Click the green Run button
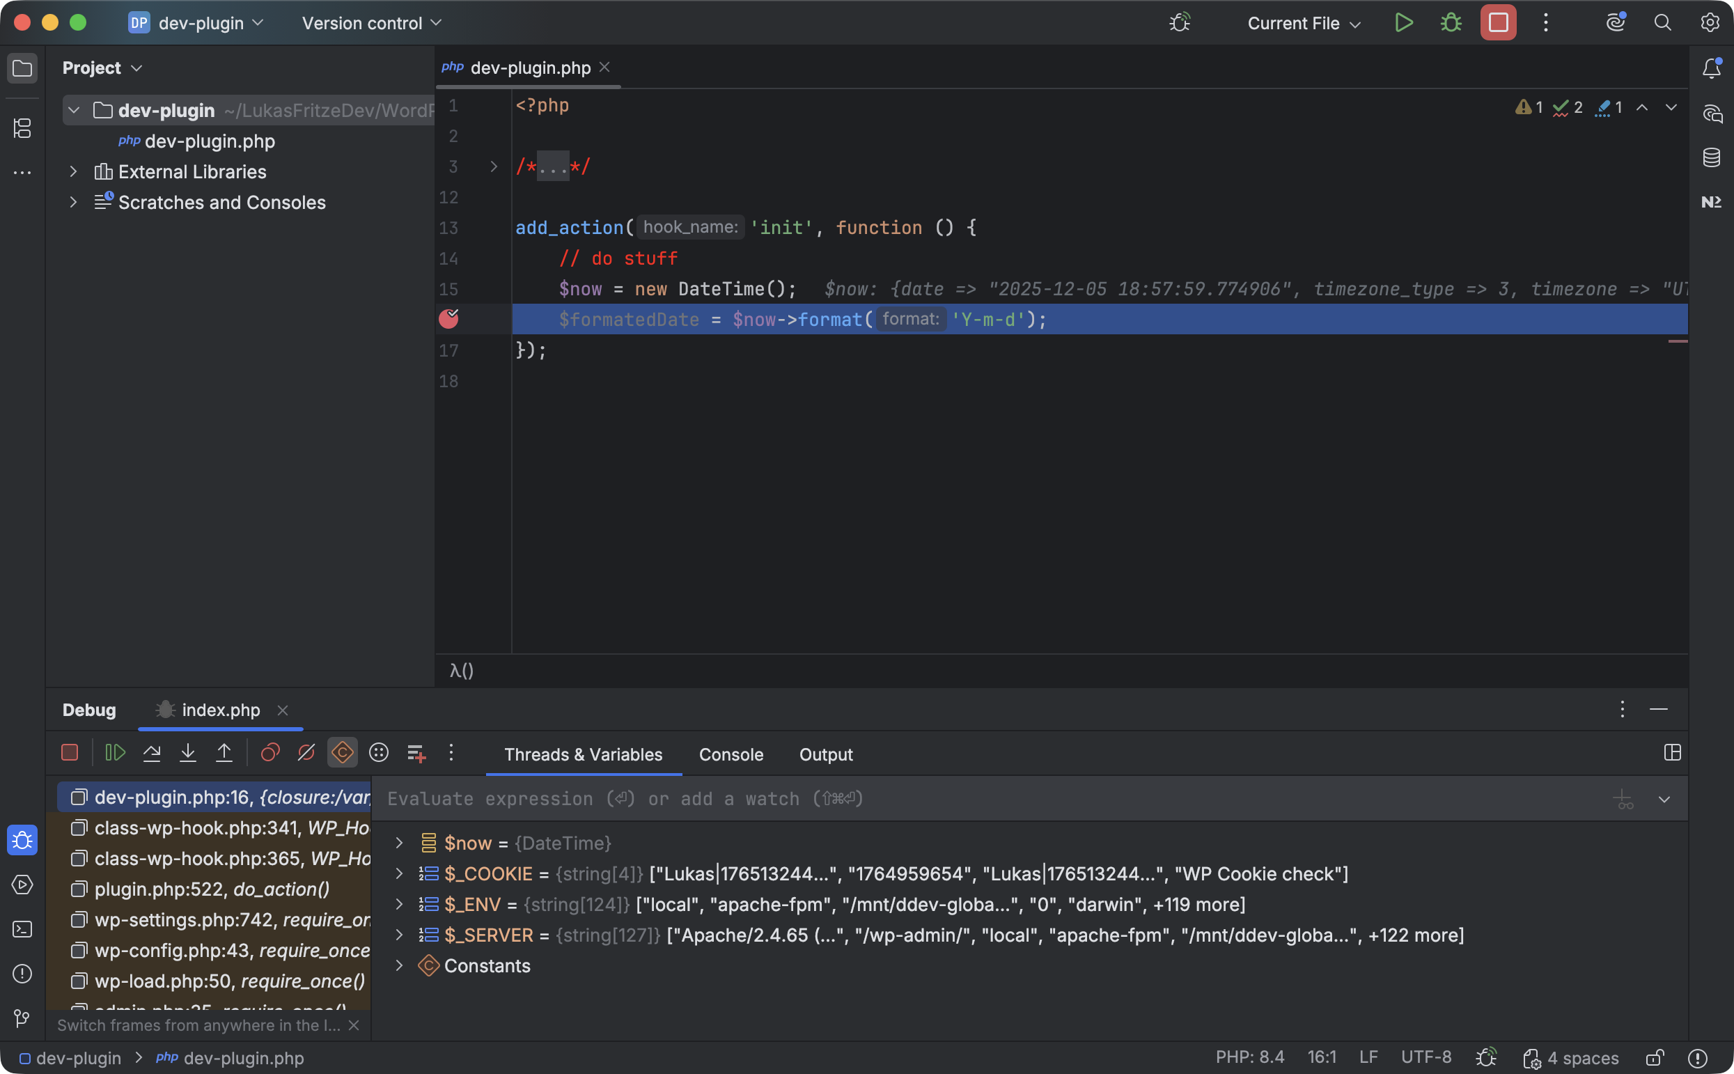 click(1404, 22)
